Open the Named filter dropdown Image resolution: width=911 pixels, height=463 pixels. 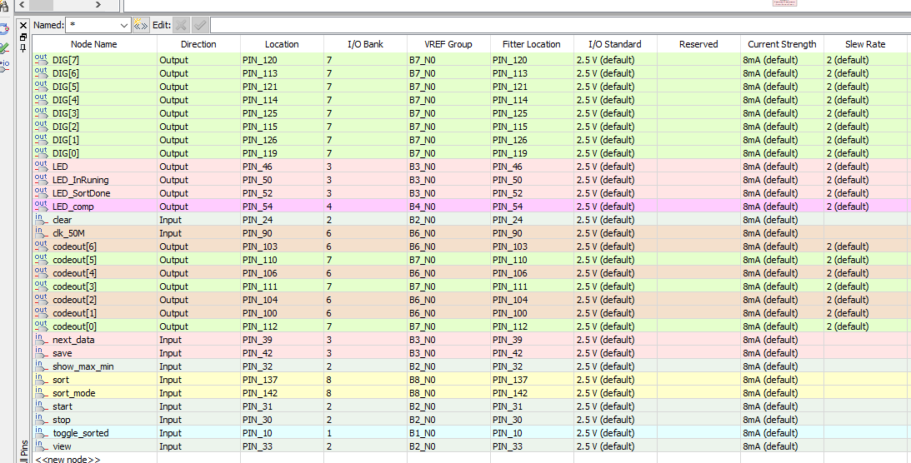pyautogui.click(x=124, y=25)
